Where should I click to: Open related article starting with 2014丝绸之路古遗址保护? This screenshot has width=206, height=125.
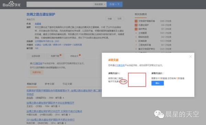pos(50,120)
